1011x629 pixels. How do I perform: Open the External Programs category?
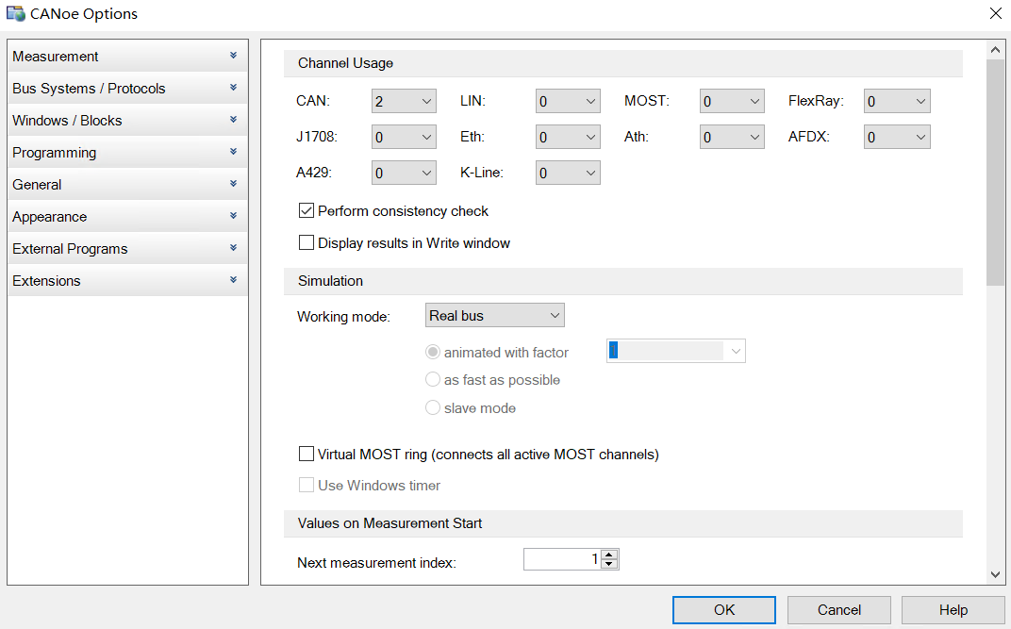[x=127, y=249]
